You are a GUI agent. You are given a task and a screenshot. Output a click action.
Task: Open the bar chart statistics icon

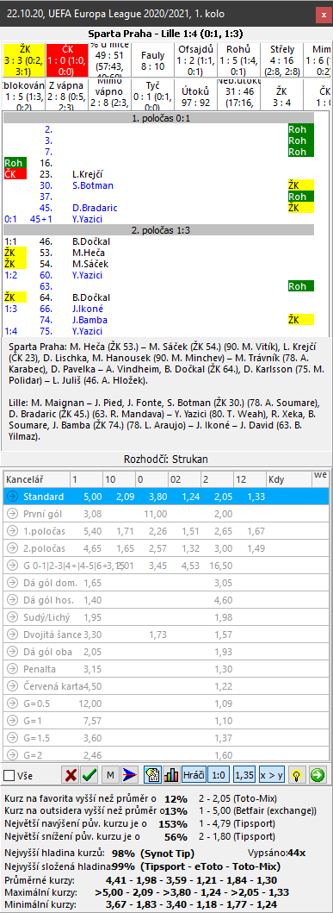pyautogui.click(x=171, y=776)
